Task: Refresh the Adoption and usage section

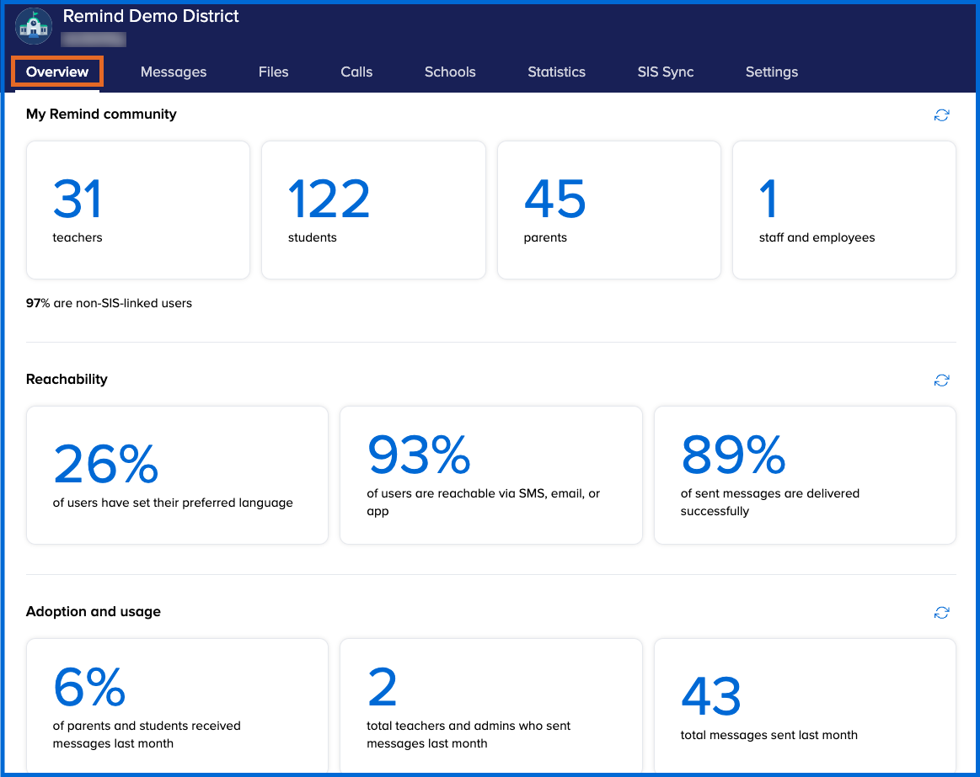Action: coord(941,613)
